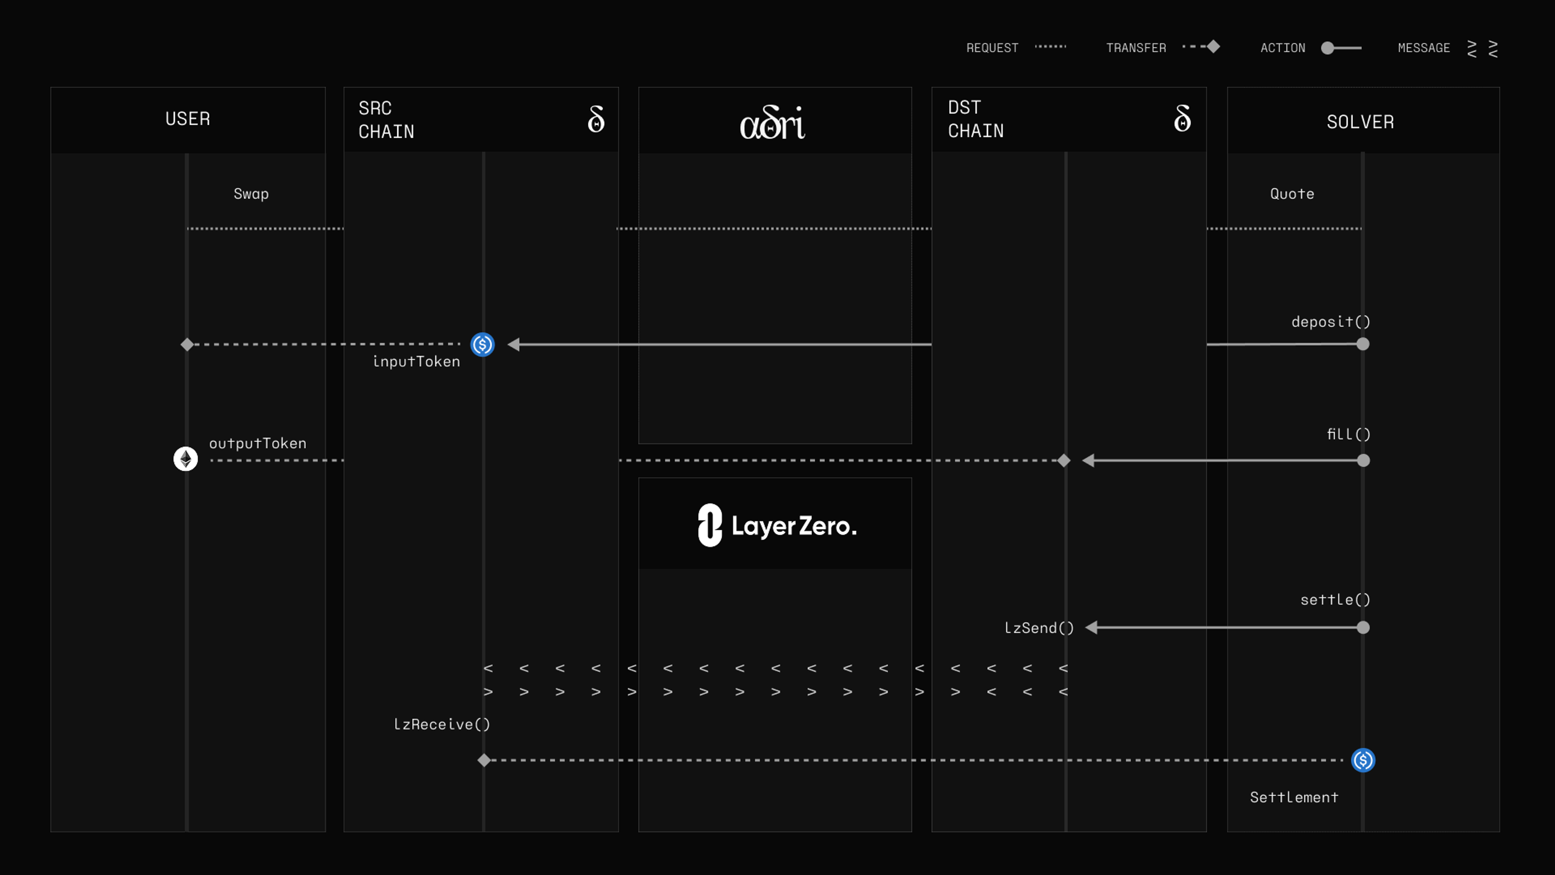Click the Settlement label

(x=1294, y=797)
